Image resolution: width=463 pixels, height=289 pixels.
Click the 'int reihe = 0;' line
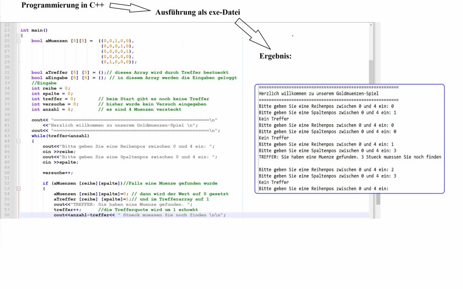[51, 88]
